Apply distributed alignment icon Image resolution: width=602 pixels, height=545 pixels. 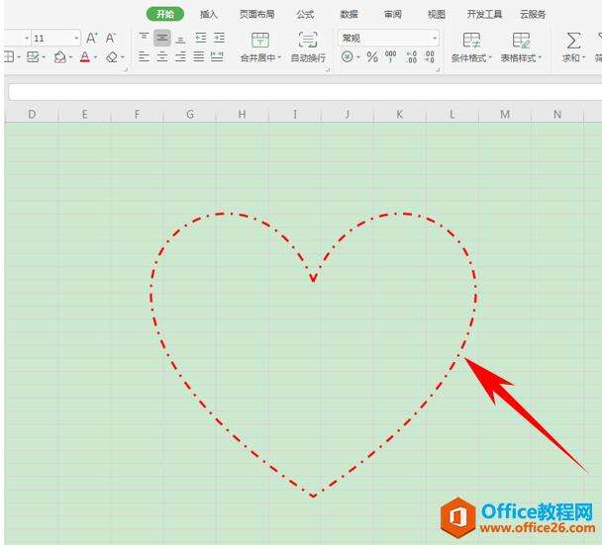[x=217, y=57]
